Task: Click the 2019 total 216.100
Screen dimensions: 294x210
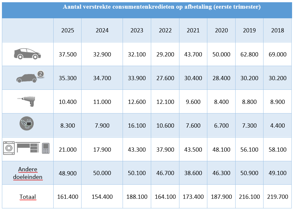Action: click(x=249, y=197)
